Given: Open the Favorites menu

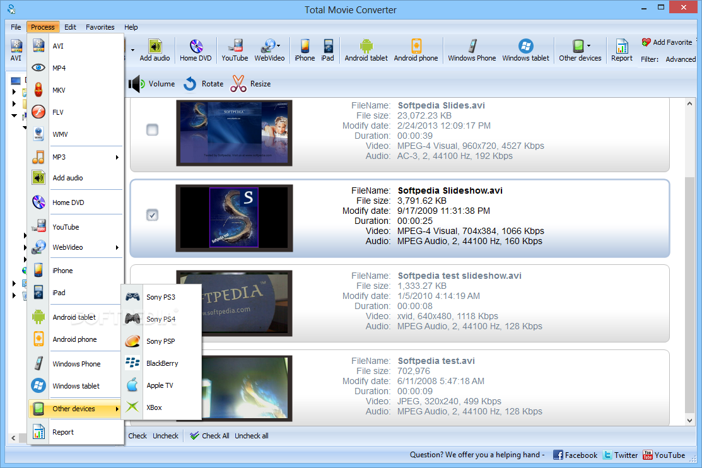Looking at the screenshot, I should coord(100,27).
